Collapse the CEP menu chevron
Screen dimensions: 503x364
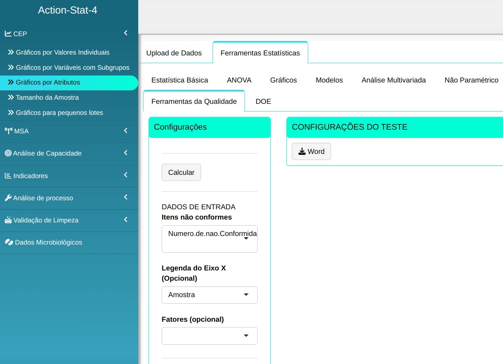tap(126, 33)
